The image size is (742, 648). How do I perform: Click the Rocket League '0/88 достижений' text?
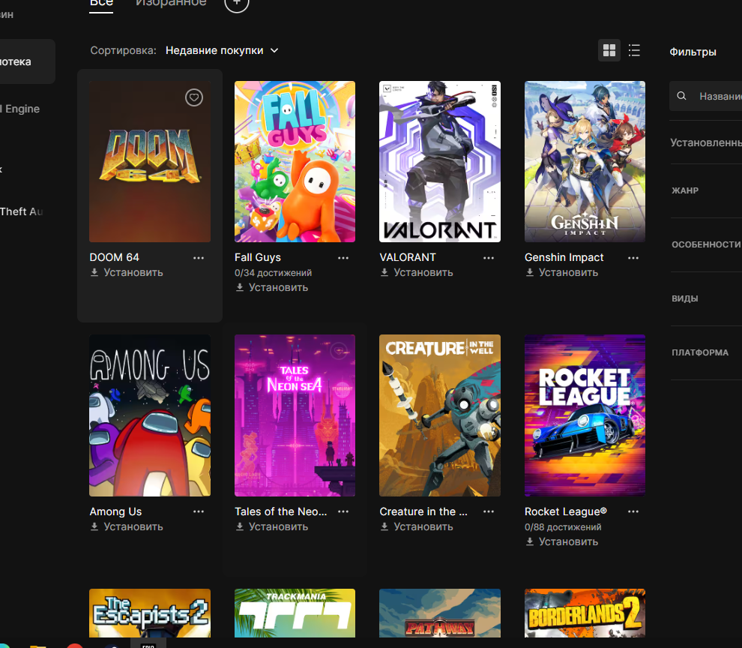tap(563, 526)
